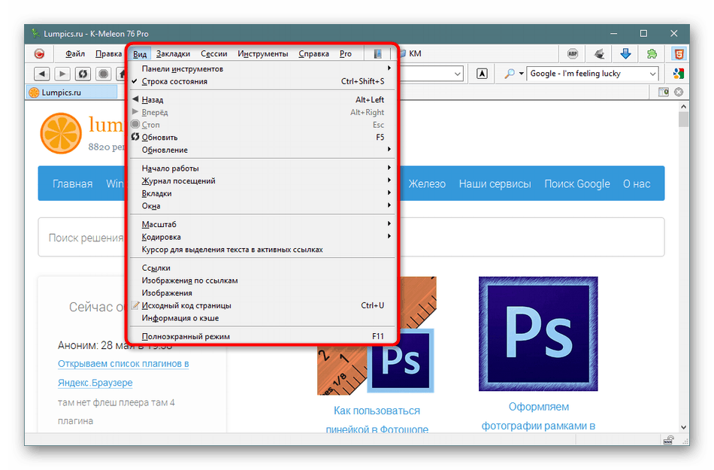The image size is (714, 470).
Task: Expand the Кодировка submenu
Action: [x=262, y=237]
